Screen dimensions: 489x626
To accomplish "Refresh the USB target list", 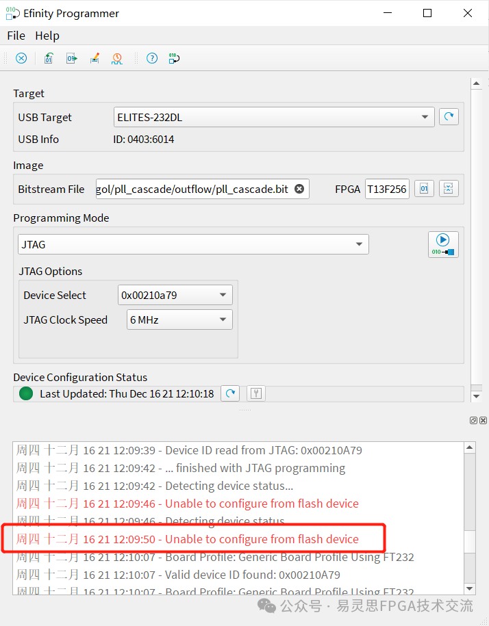I will [x=449, y=117].
